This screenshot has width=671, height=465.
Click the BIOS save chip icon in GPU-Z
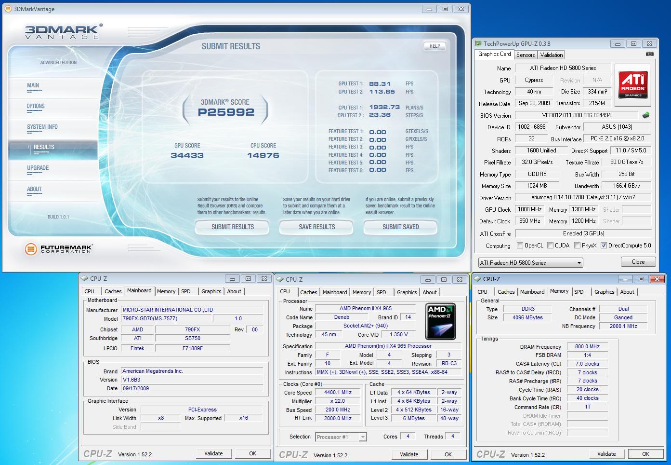coord(646,115)
